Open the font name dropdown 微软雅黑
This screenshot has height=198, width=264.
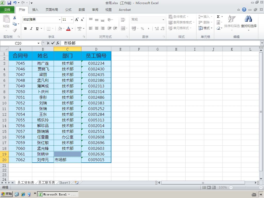coord(60,20)
